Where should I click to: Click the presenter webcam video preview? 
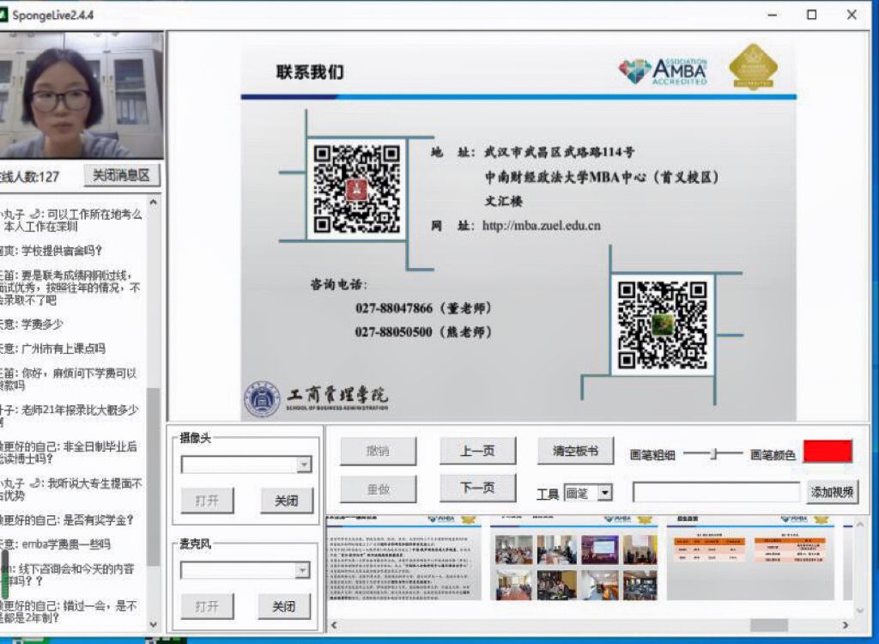(x=82, y=94)
